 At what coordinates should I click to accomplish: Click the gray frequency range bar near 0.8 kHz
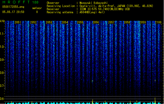(5, 80)
